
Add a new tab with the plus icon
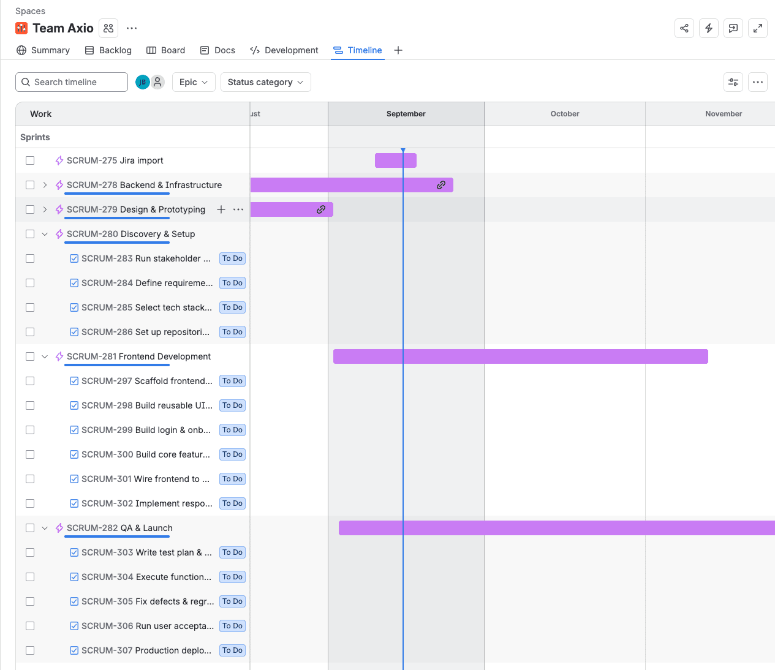[398, 50]
